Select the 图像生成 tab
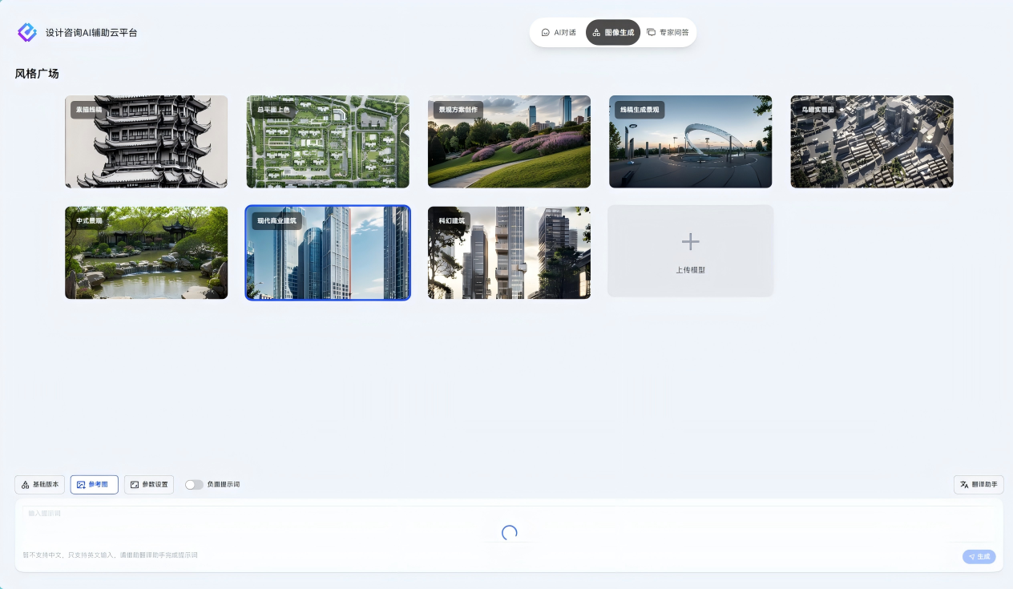The width and height of the screenshot is (1013, 589). click(613, 33)
